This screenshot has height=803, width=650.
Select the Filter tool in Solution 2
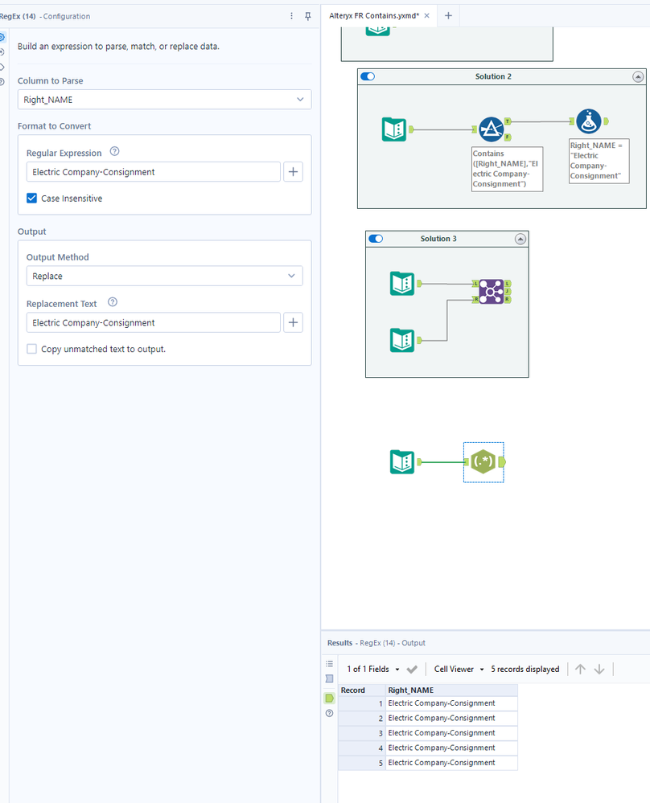point(491,129)
